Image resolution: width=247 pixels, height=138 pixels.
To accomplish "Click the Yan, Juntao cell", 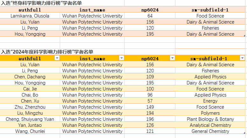I will click(30, 125).
